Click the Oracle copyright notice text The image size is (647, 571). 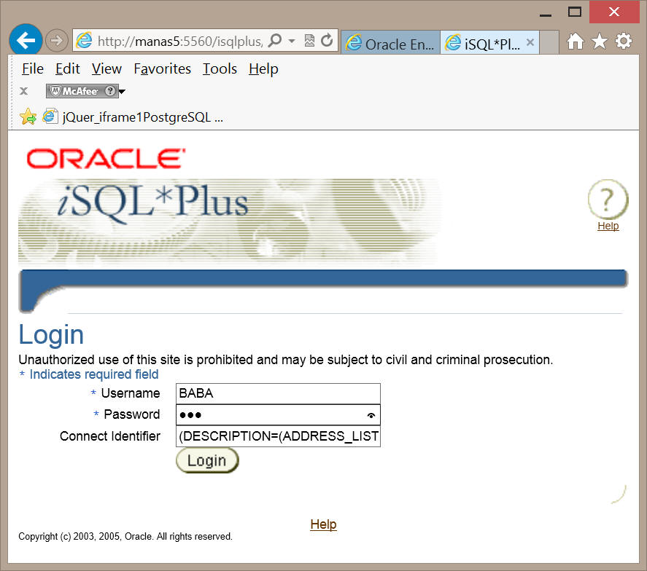coord(125,536)
